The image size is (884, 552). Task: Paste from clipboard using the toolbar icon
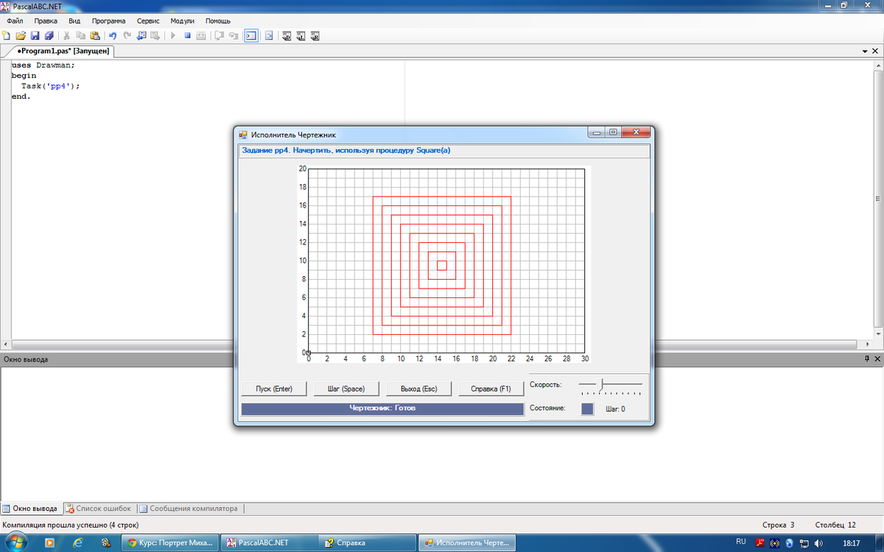tap(94, 35)
